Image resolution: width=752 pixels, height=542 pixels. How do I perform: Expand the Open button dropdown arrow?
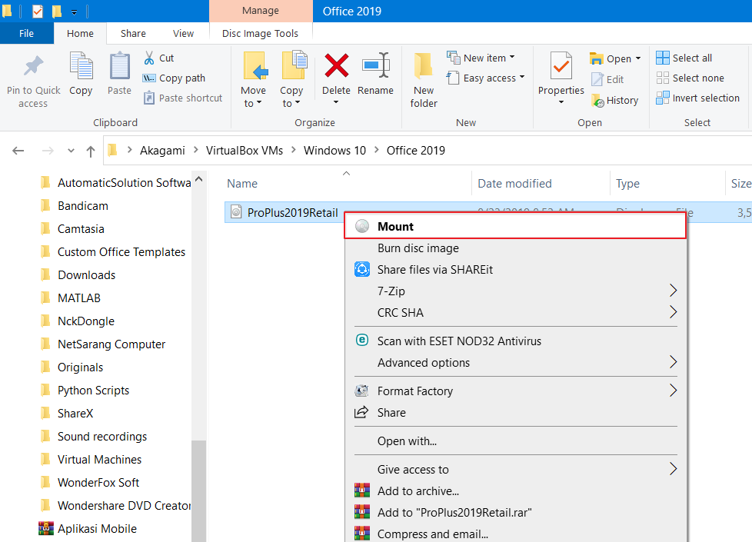click(x=638, y=58)
